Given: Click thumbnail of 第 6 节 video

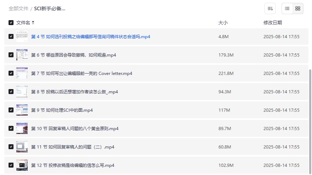Looking at the screenshot, I should click(22, 55).
